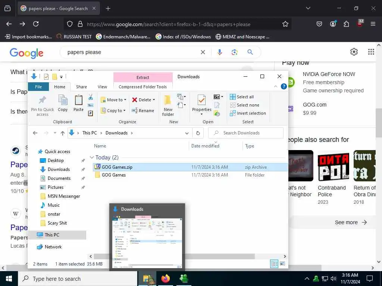Open the Pocket save icon in Firefox
Viewport: 382px width, 286px height.
pos(319,24)
